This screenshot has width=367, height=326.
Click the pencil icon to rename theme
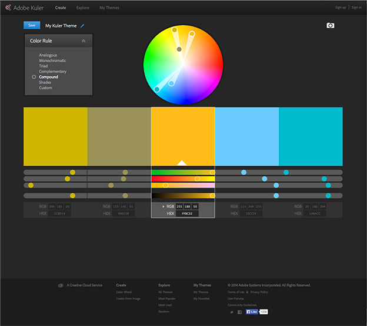[x=82, y=26]
